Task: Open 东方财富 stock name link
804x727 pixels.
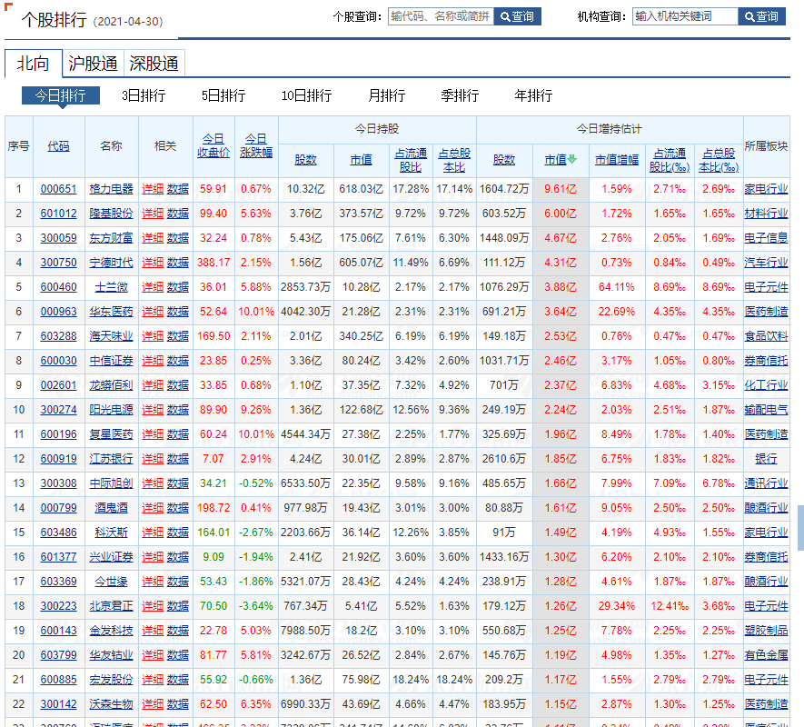Action: [x=111, y=238]
